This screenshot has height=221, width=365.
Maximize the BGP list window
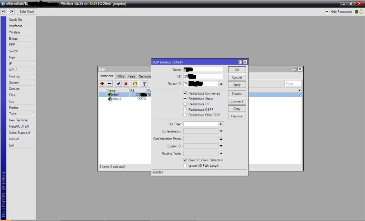[x=295, y=69]
